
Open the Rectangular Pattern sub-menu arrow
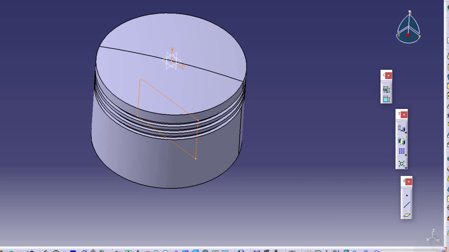point(406,154)
